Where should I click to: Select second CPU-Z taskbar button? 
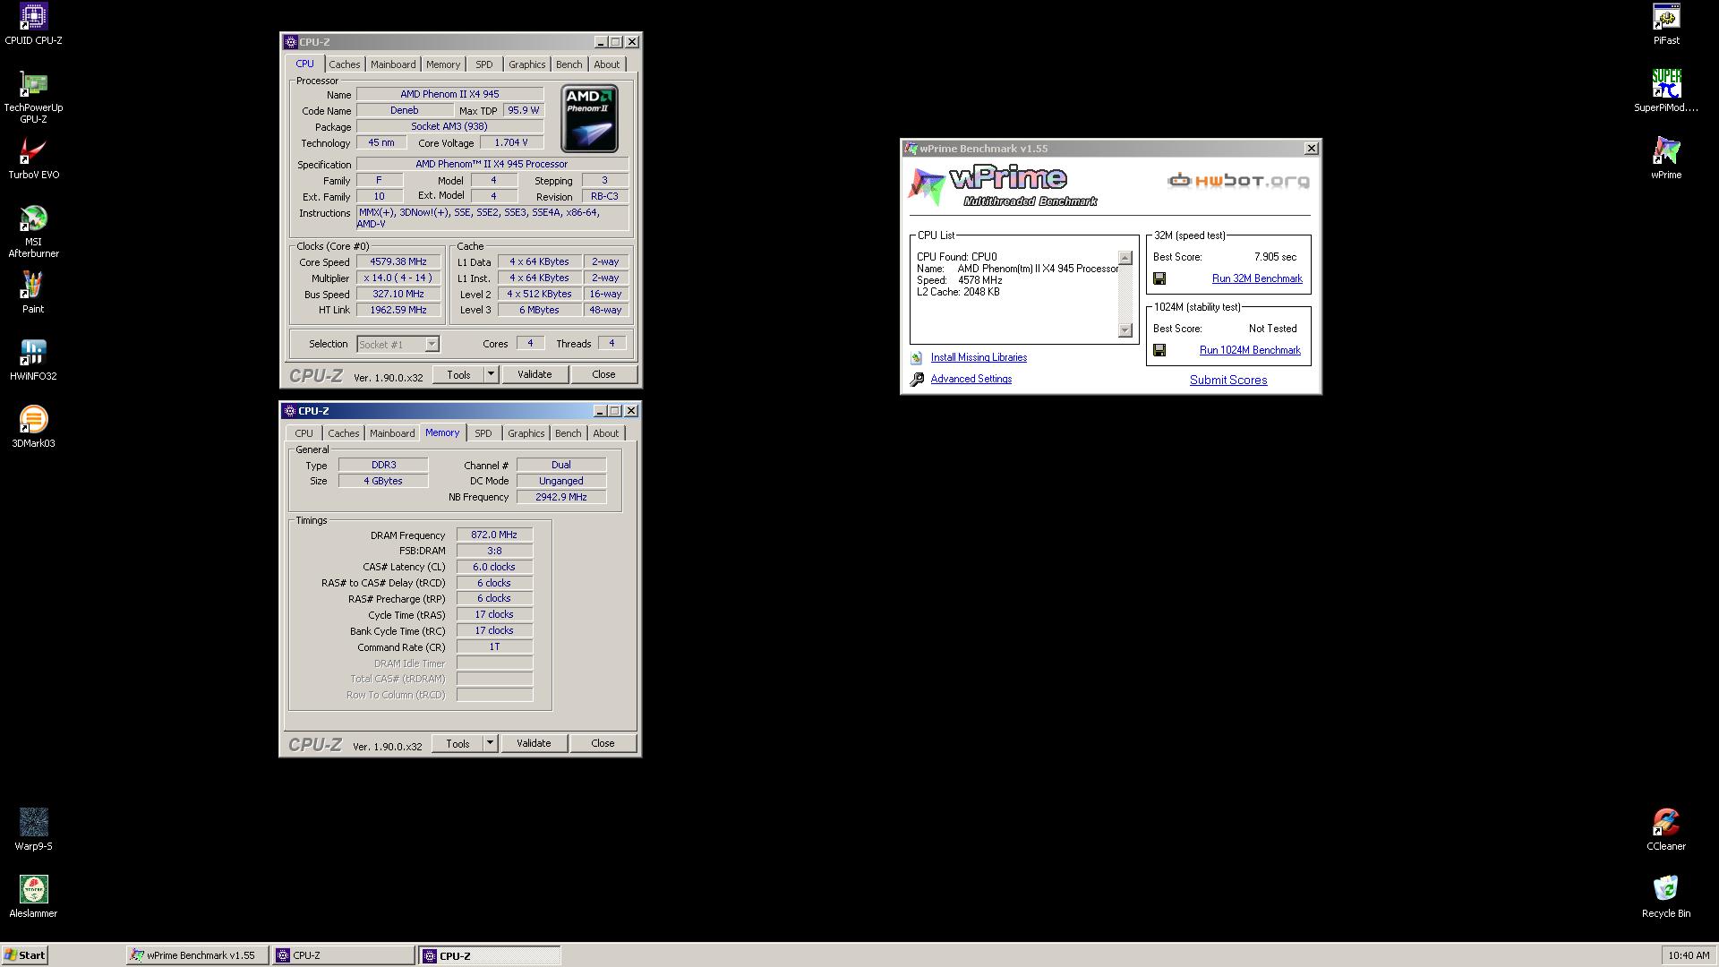pyautogui.click(x=490, y=955)
